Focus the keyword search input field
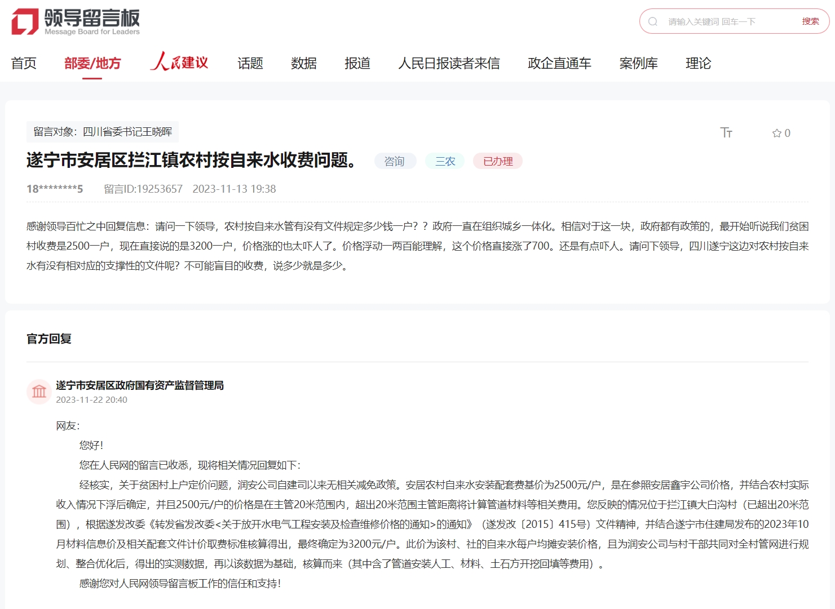Screen dimensions: 835x609 point(730,21)
